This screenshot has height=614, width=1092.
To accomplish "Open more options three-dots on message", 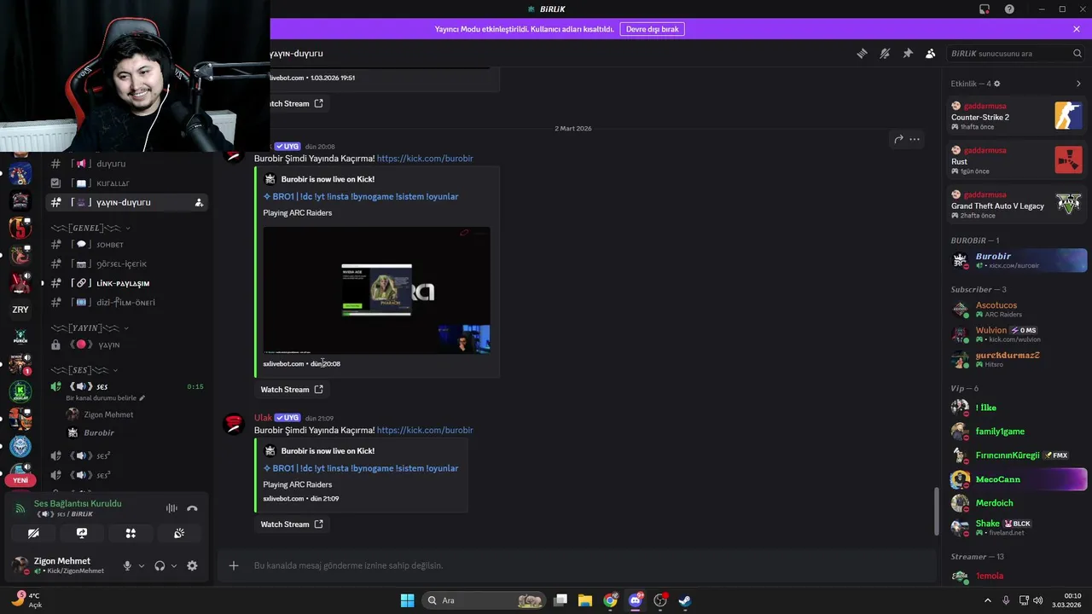I will 915,139.
